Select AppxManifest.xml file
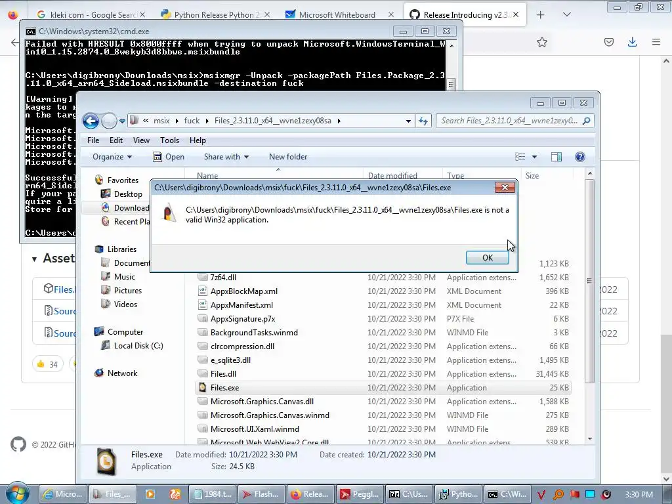Screen dimensions: 672x504 (x=241, y=304)
